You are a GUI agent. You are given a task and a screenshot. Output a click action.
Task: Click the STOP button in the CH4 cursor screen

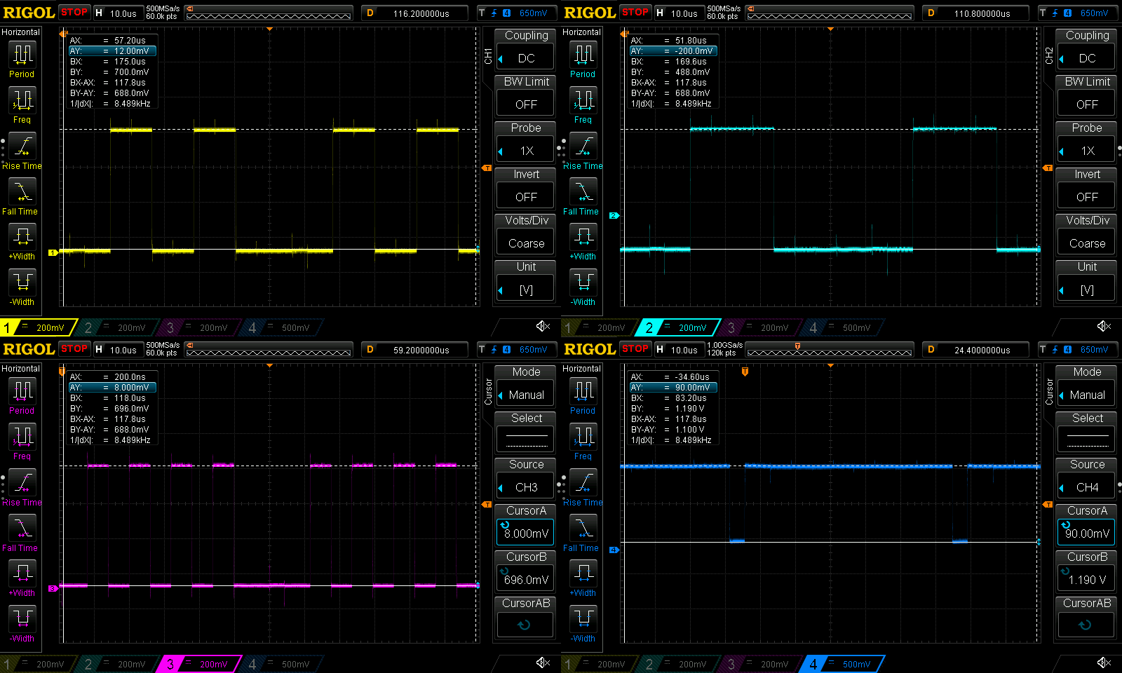[635, 348]
